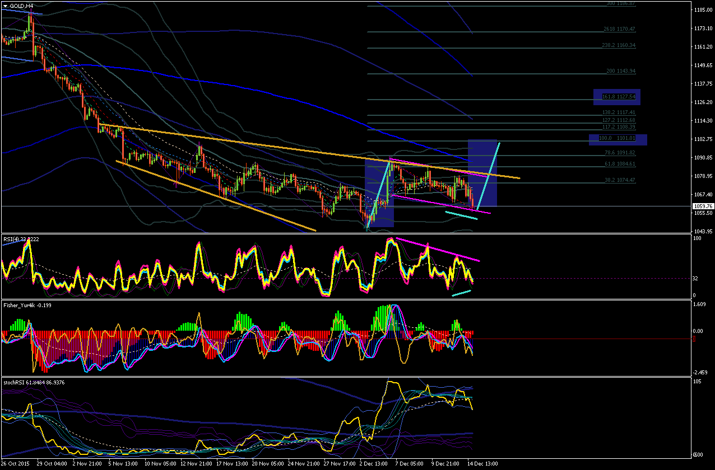The width and height of the screenshot is (715, 470).
Task: Click the 117.2 1108.39 Fibonacci label
Action: tap(618, 127)
